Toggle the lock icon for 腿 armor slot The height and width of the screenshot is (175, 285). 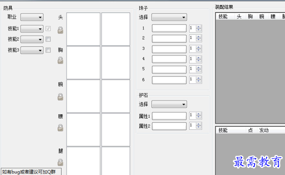tap(61, 162)
